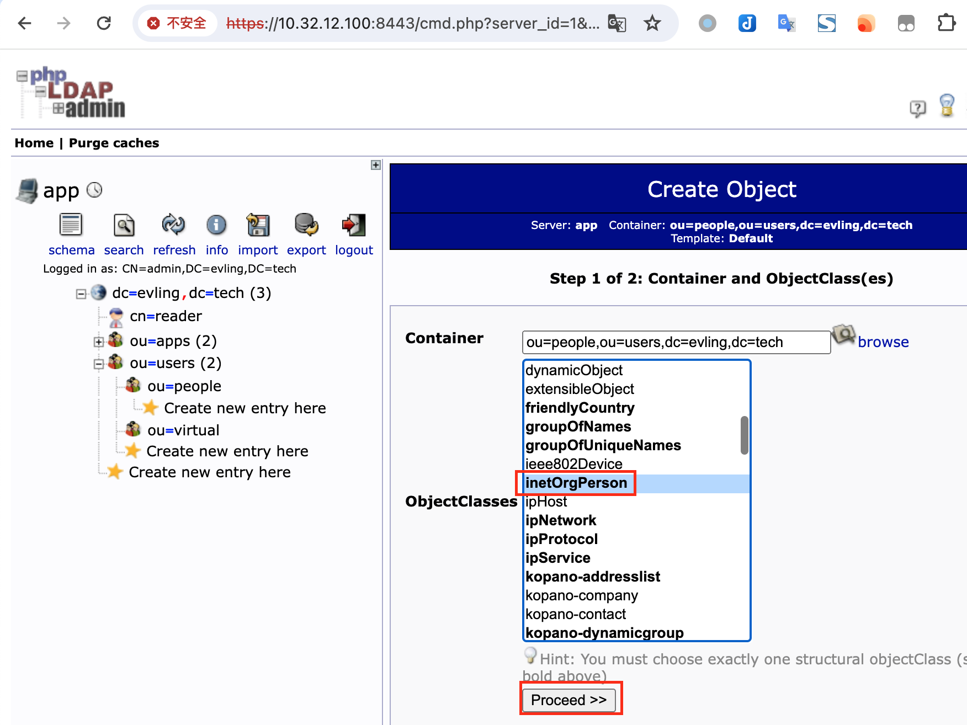Select ipService in list
967x725 pixels.
[636, 558]
